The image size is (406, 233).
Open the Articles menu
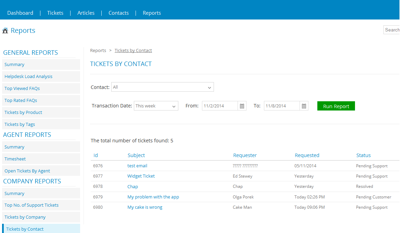tap(86, 13)
